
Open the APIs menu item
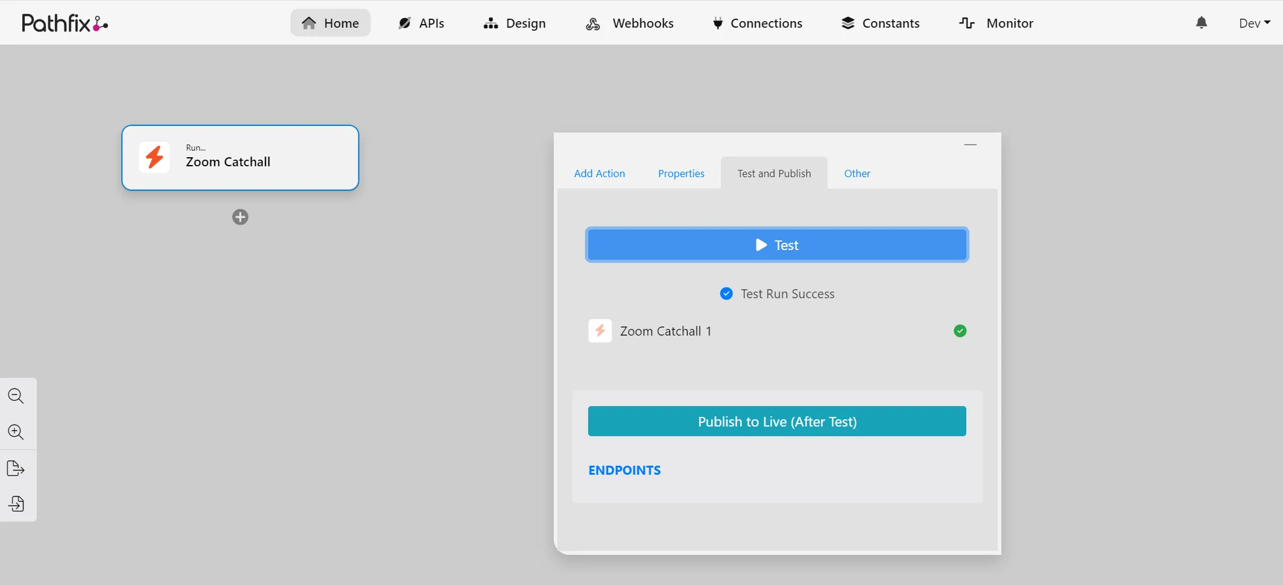(421, 23)
